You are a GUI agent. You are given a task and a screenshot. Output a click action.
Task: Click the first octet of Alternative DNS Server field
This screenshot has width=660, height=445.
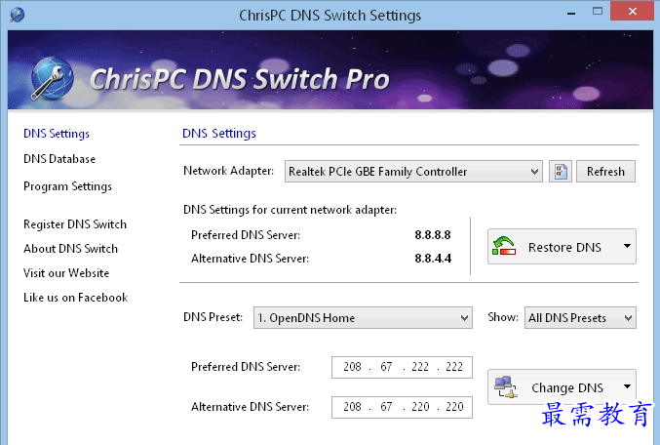point(352,407)
